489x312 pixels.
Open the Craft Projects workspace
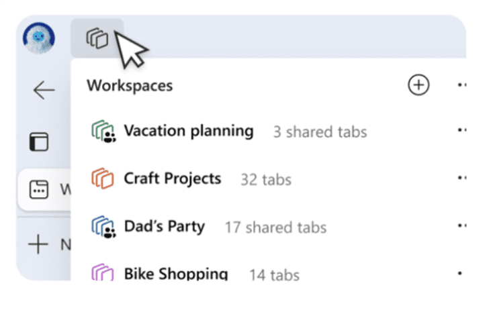173,178
